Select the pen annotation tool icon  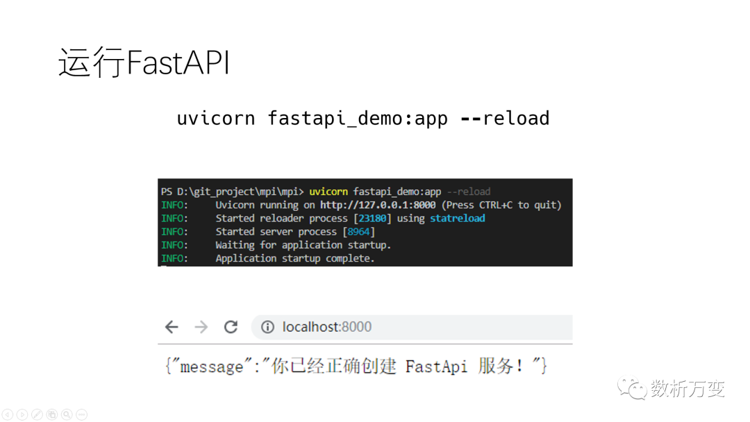point(37,414)
